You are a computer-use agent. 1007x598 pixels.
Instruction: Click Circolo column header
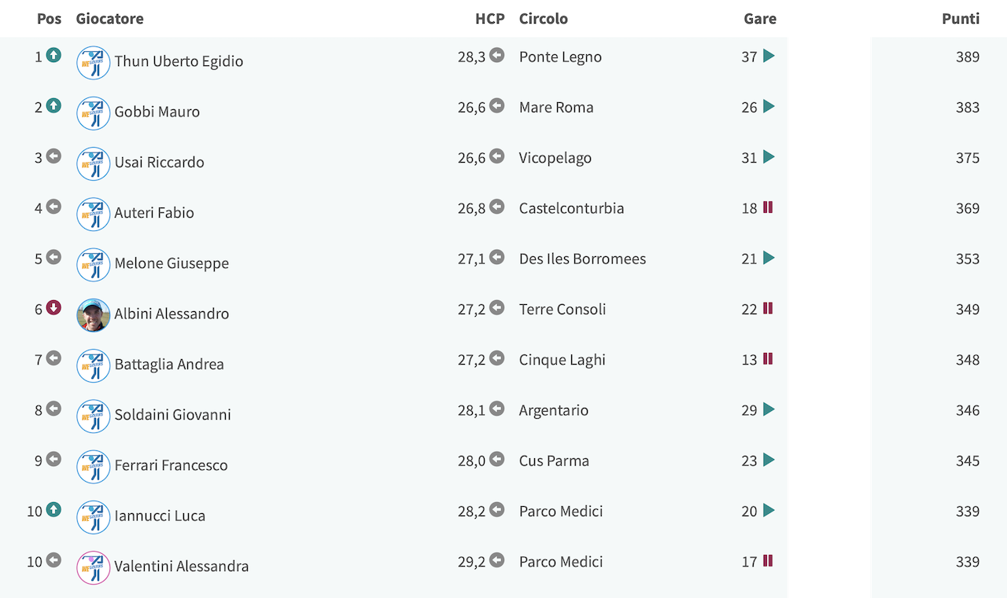tap(544, 19)
